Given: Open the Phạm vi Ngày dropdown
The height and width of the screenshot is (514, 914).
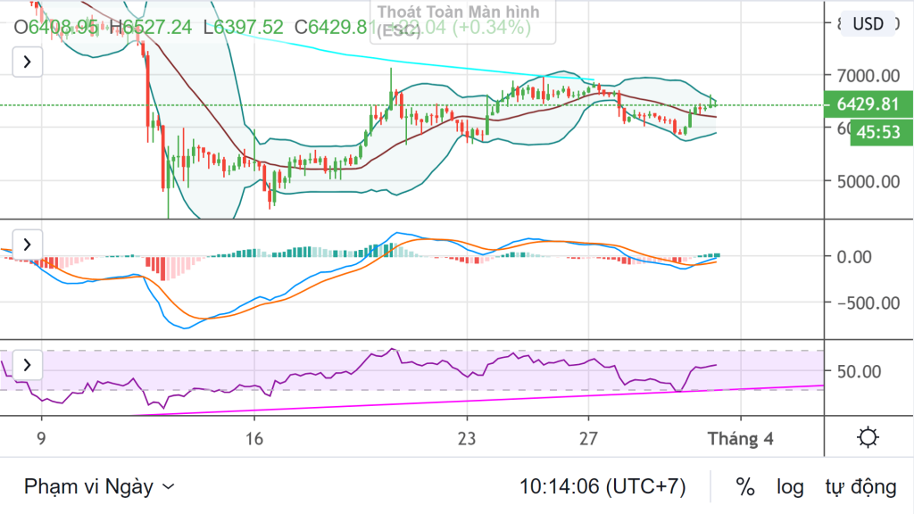Looking at the screenshot, I should 99,486.
